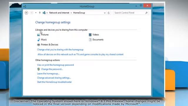The height and width of the screenshot is (106, 188).
Task: Select the Documents label
Action: (x=98, y=39)
